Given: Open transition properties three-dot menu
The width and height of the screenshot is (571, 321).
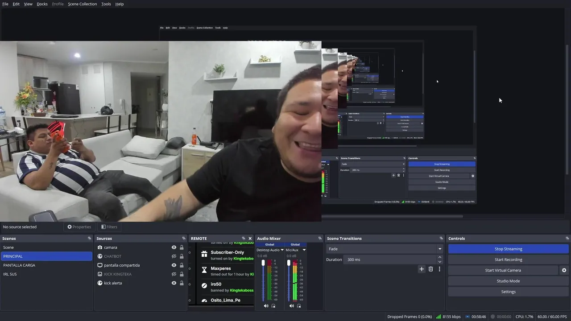Looking at the screenshot, I should pyautogui.click(x=439, y=269).
